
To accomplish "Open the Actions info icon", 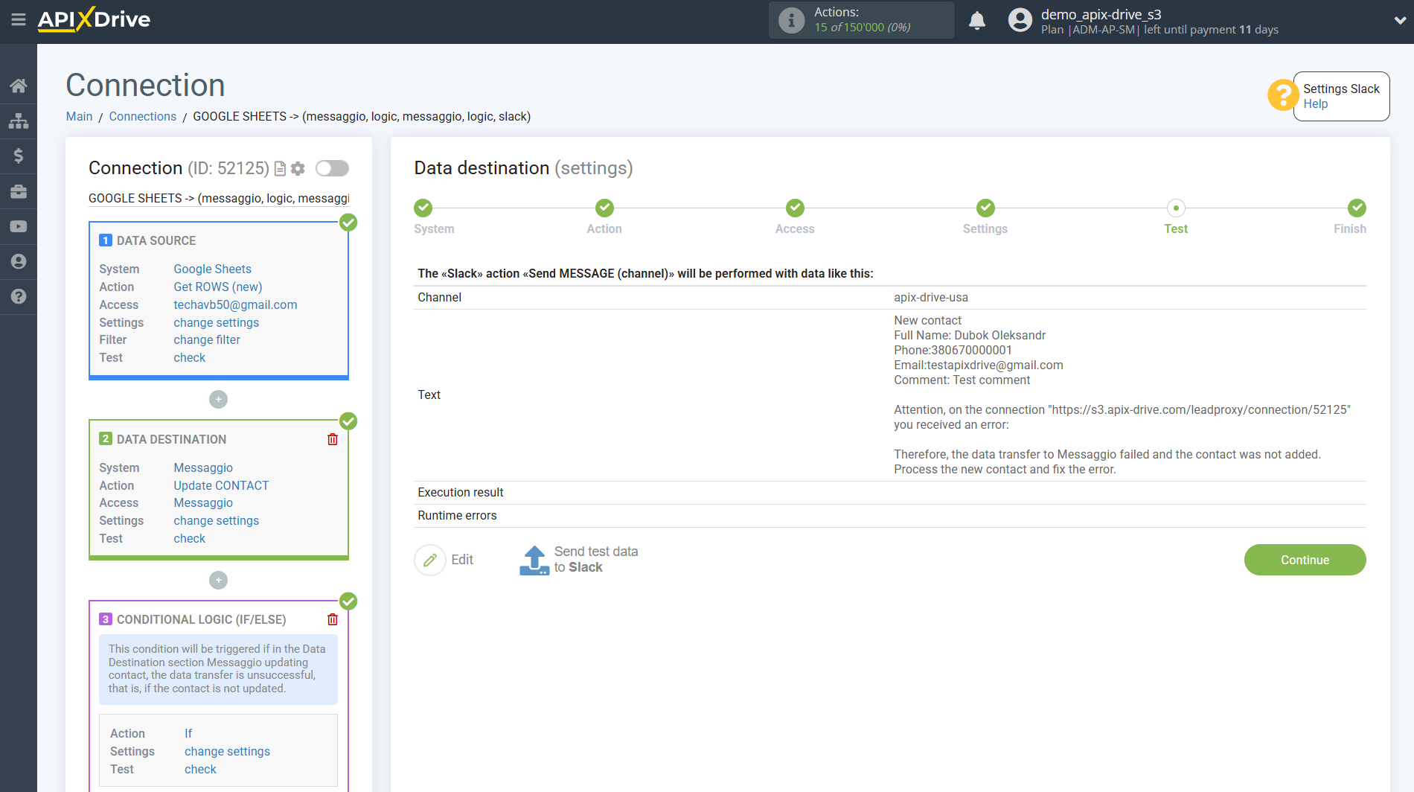I will coord(791,20).
